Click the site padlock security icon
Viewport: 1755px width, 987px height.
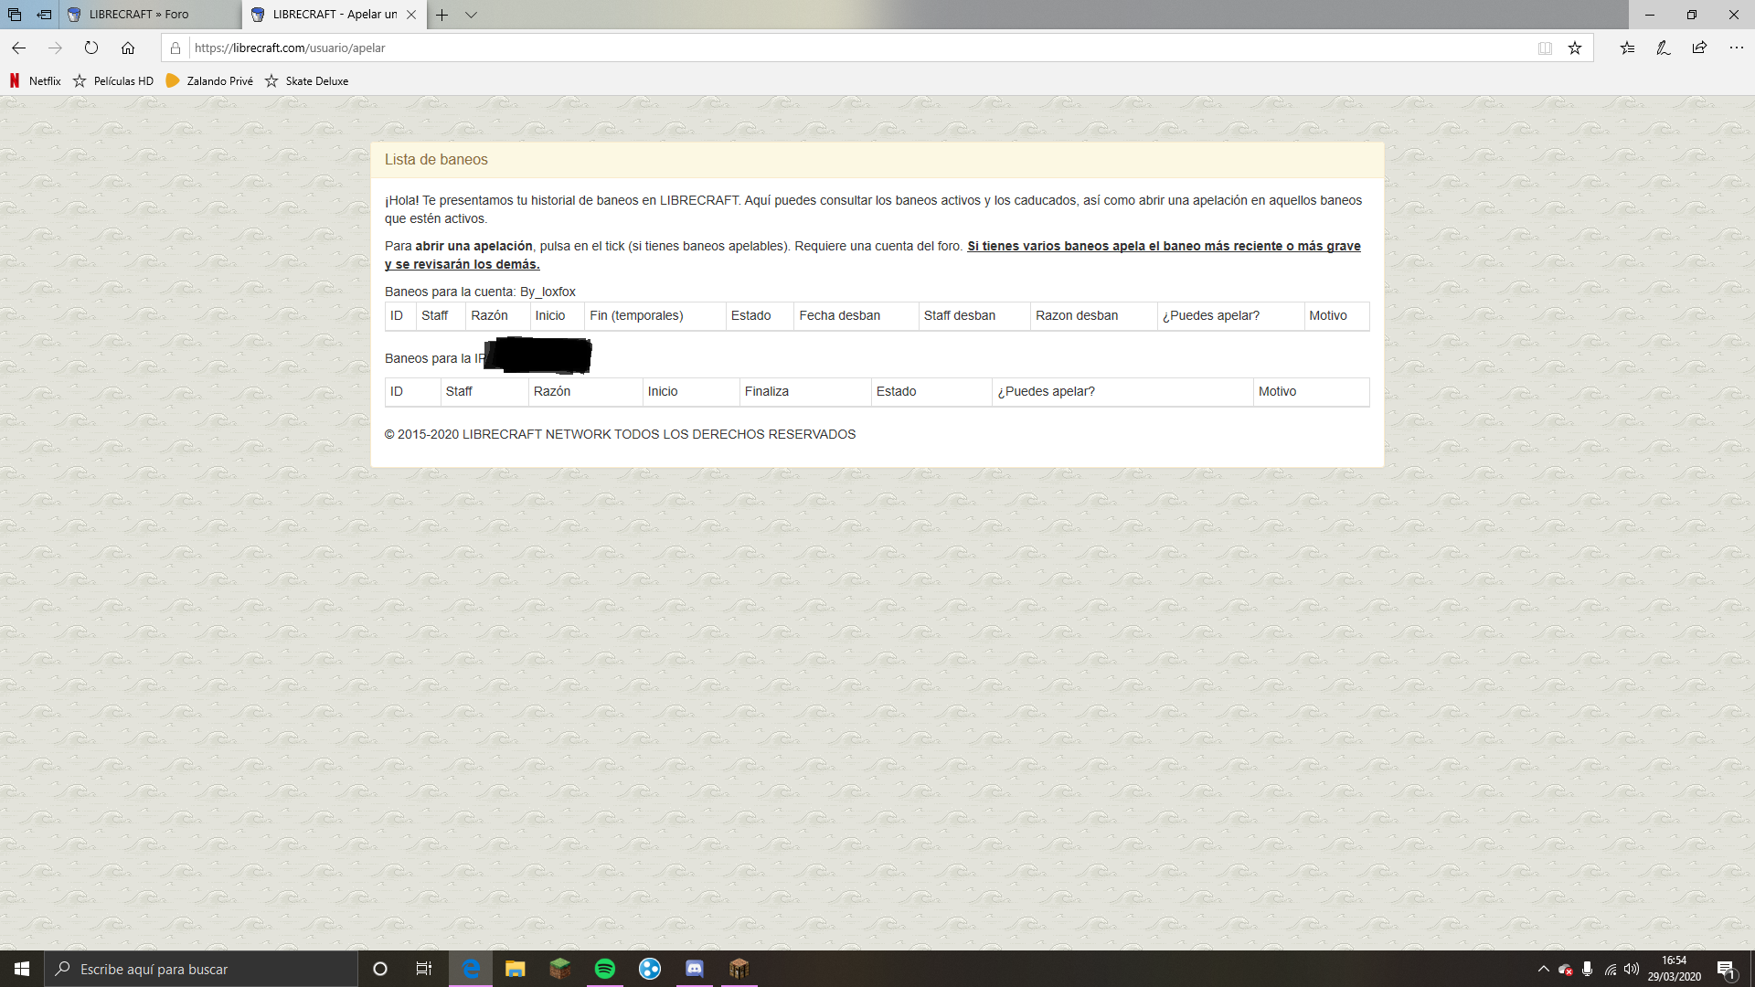pyautogui.click(x=175, y=48)
